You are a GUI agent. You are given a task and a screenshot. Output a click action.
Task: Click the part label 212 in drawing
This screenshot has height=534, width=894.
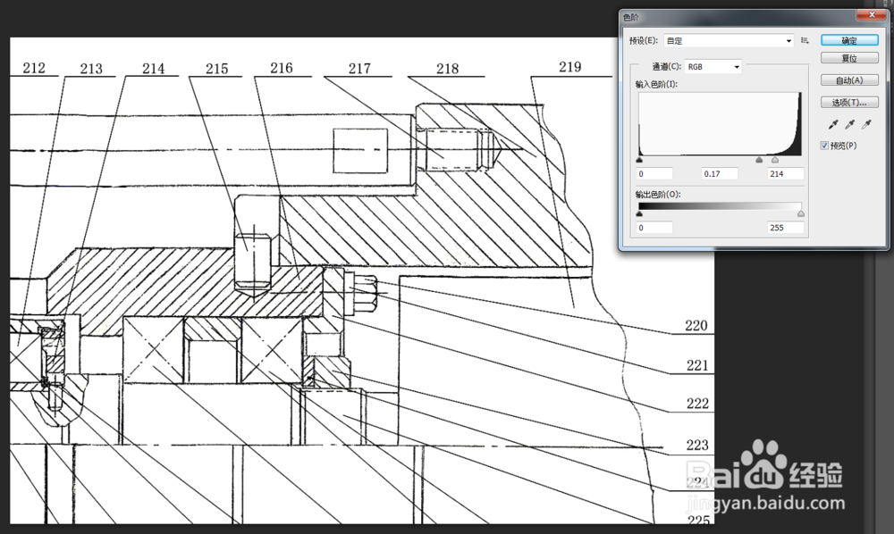pyautogui.click(x=34, y=68)
